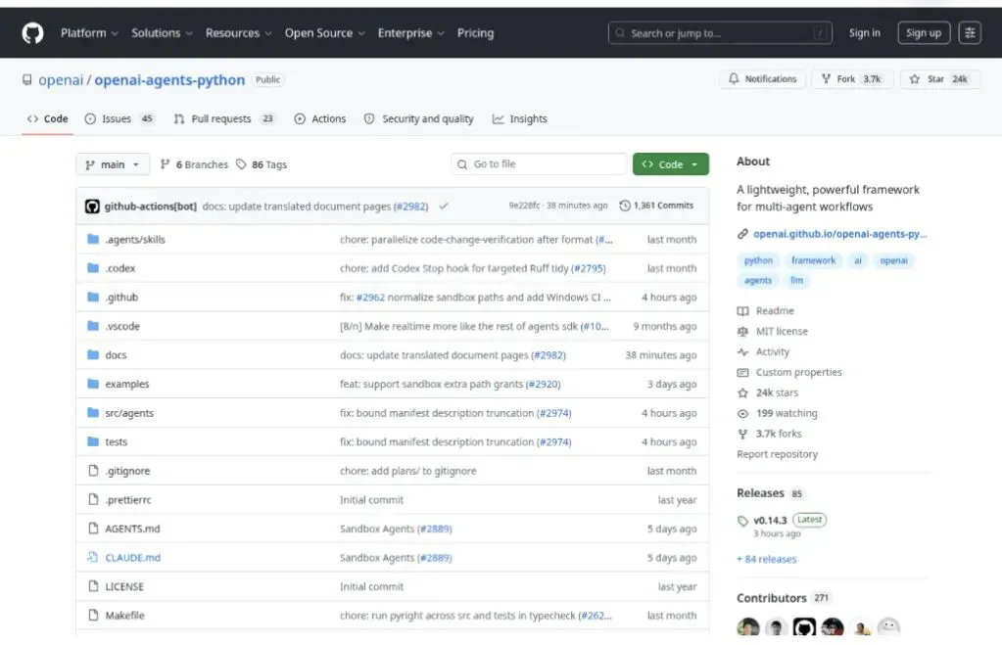Image resolution: width=1002 pixels, height=645 pixels.
Task: Expand the Resources menu
Action: (x=238, y=33)
